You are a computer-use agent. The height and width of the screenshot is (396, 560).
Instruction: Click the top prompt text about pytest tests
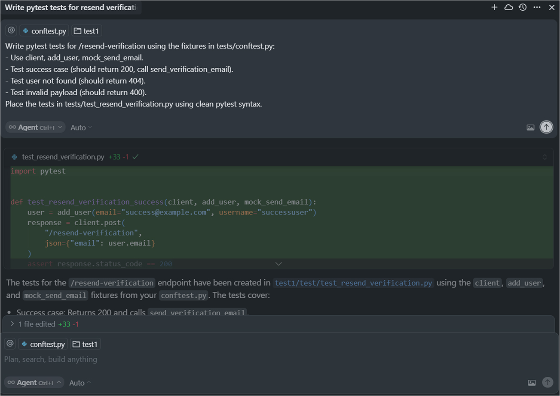[140, 46]
